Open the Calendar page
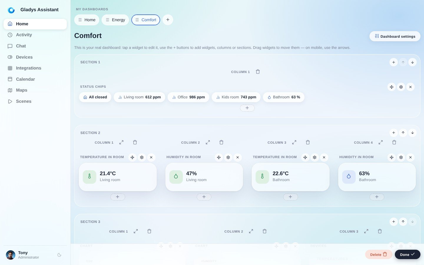Screen dimensions: 424x265 click(35, 79)
